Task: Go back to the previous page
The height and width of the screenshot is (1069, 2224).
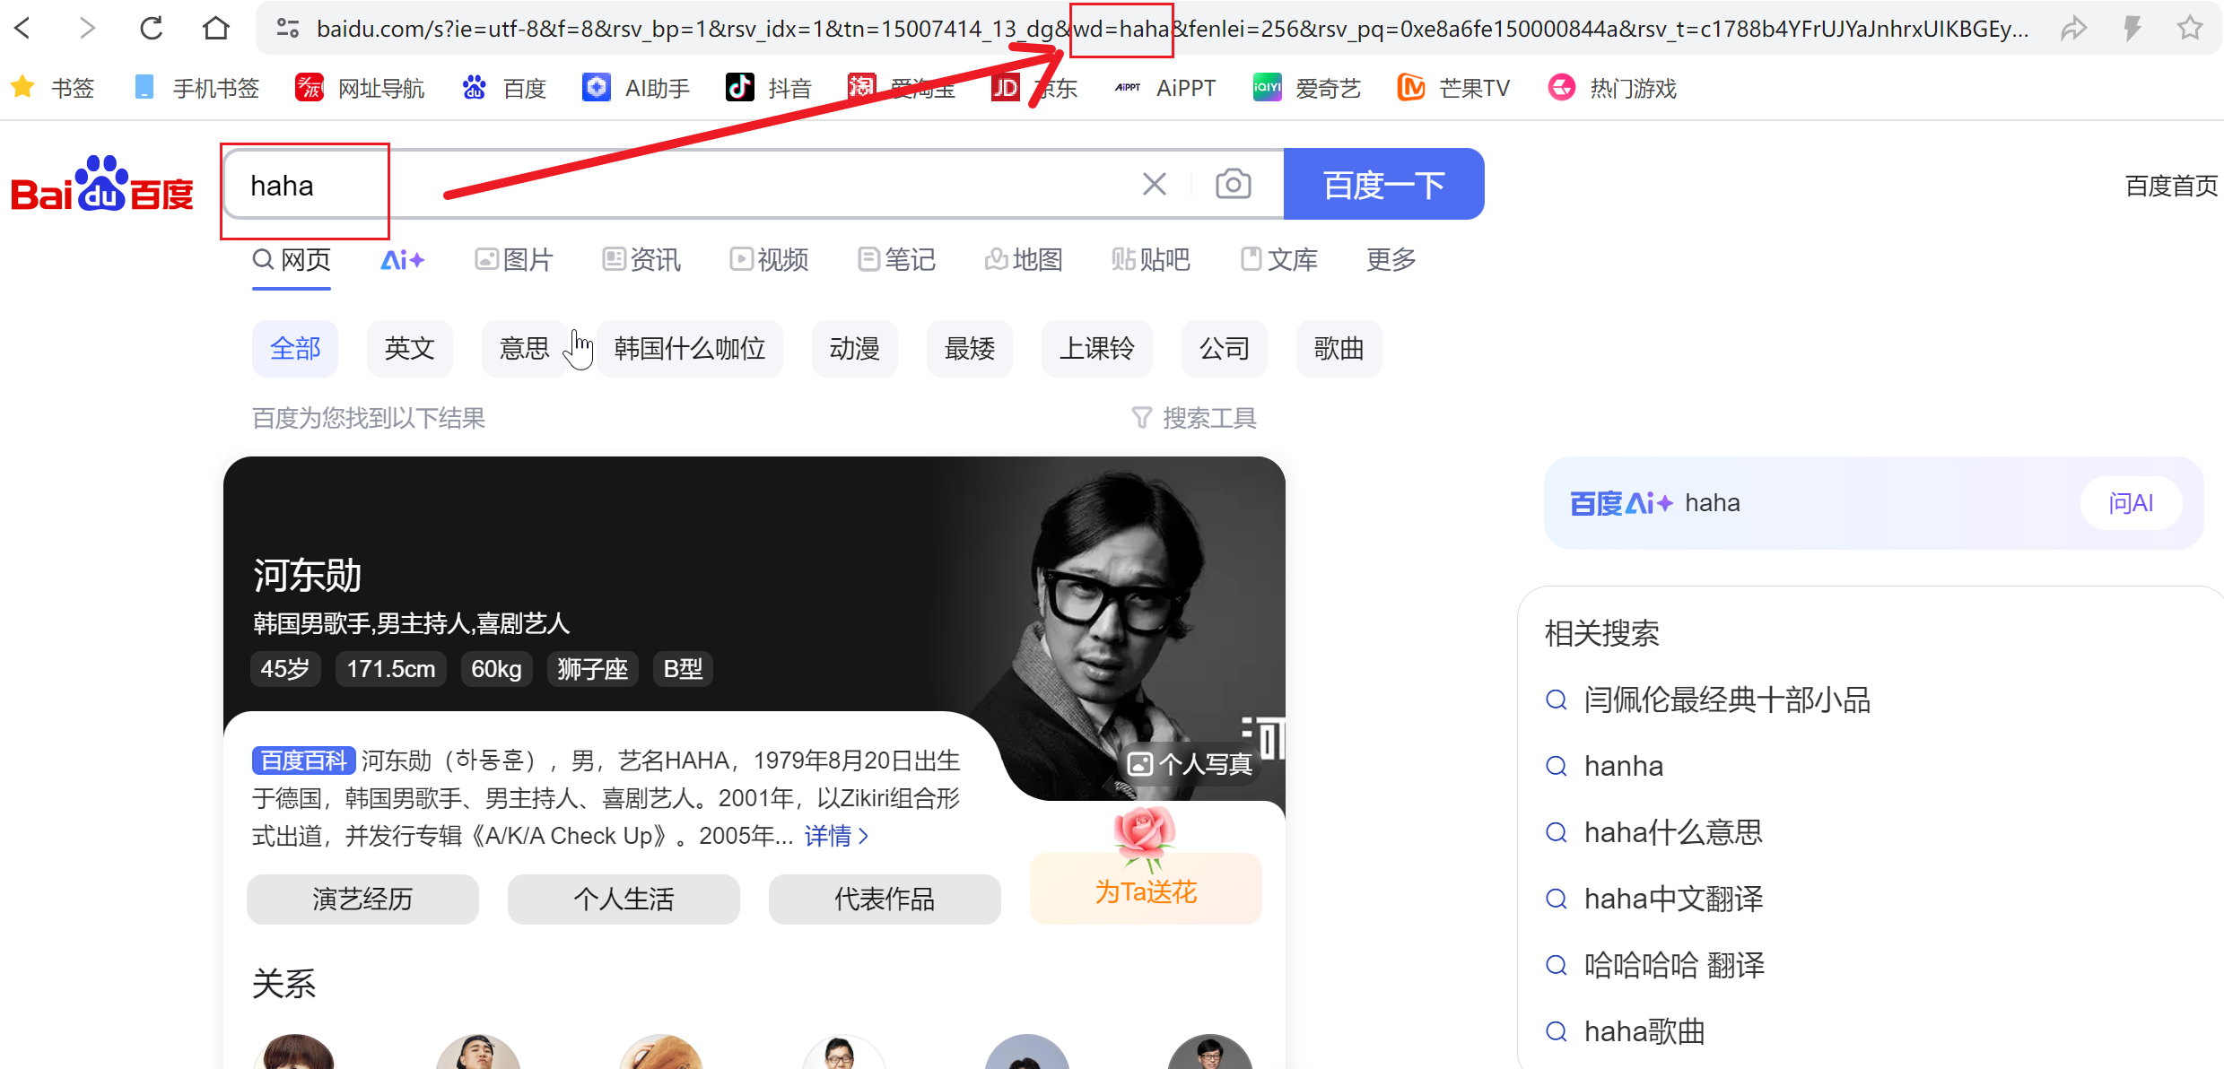Action: 24,29
